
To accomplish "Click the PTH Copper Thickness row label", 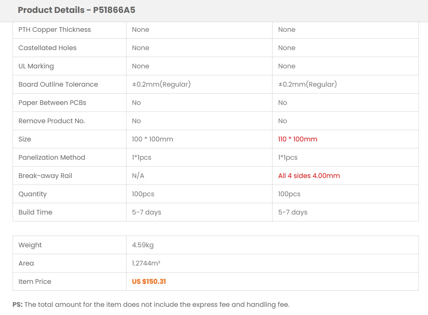I will coord(55,30).
